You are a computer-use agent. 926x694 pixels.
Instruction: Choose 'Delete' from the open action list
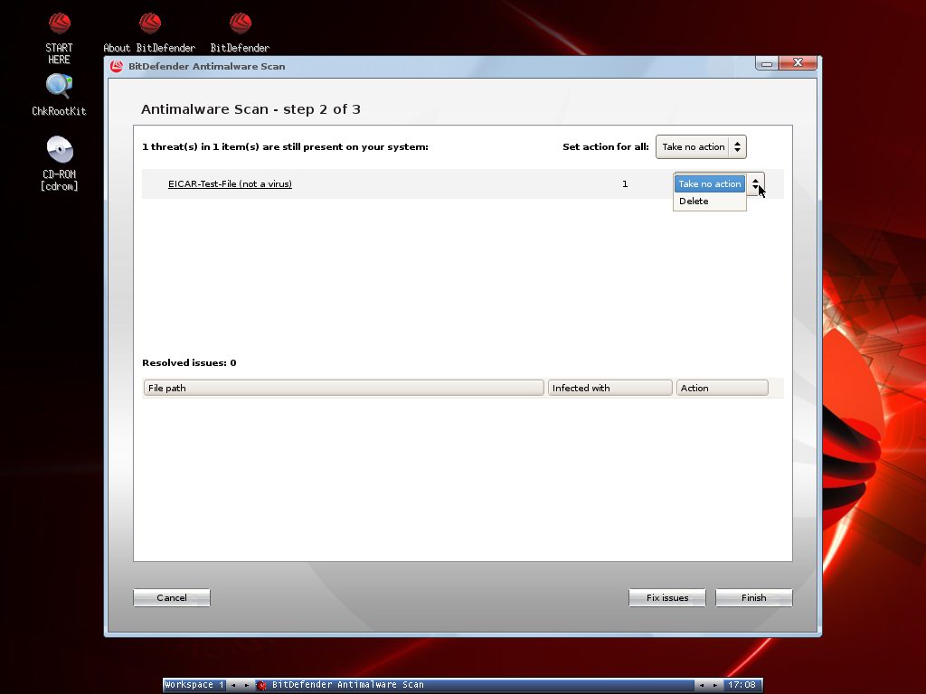click(709, 202)
